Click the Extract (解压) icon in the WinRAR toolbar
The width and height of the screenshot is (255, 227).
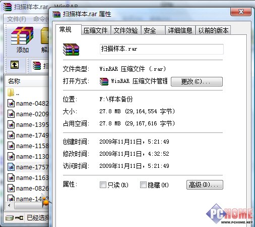pyautogui.click(x=45, y=36)
